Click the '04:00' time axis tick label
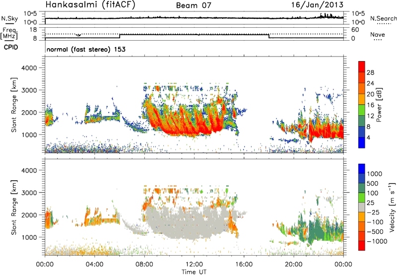The width and height of the screenshot is (397, 275). (x=95, y=265)
